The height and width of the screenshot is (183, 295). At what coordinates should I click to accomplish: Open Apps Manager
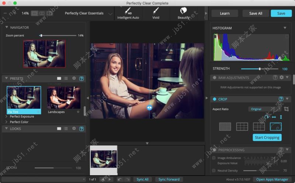pos(272,179)
